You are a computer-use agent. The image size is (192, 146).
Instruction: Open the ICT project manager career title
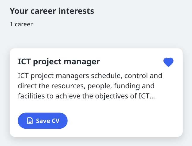59,62
